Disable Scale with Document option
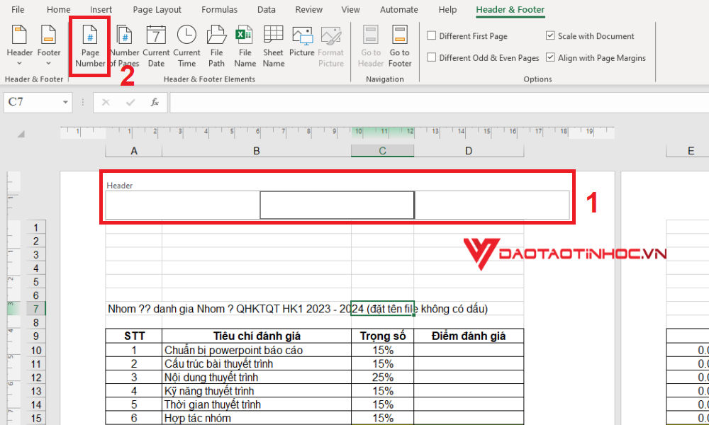 (x=551, y=35)
